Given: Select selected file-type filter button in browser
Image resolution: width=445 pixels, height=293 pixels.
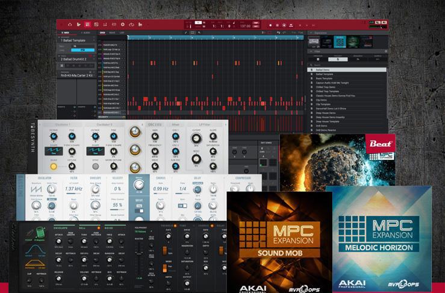Looking at the screenshot, I should pos(338,59).
